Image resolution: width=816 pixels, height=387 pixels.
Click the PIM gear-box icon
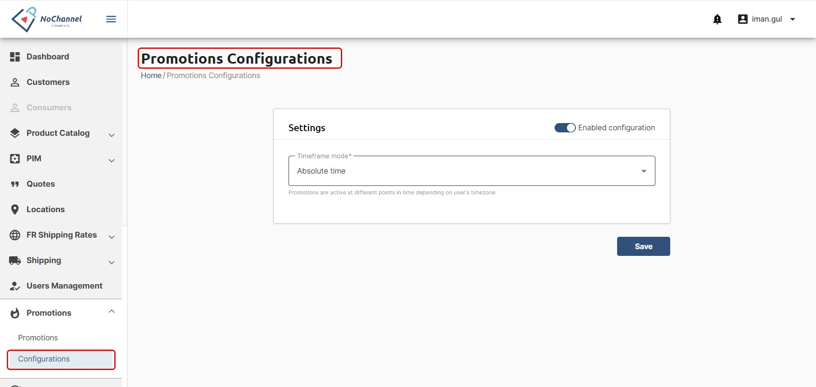pos(15,159)
